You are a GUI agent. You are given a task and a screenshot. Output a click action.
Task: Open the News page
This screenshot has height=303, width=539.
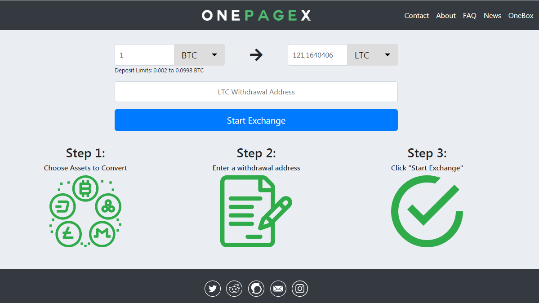tap(492, 15)
